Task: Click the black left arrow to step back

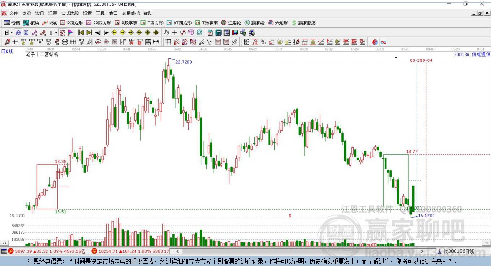Action: coord(98,33)
